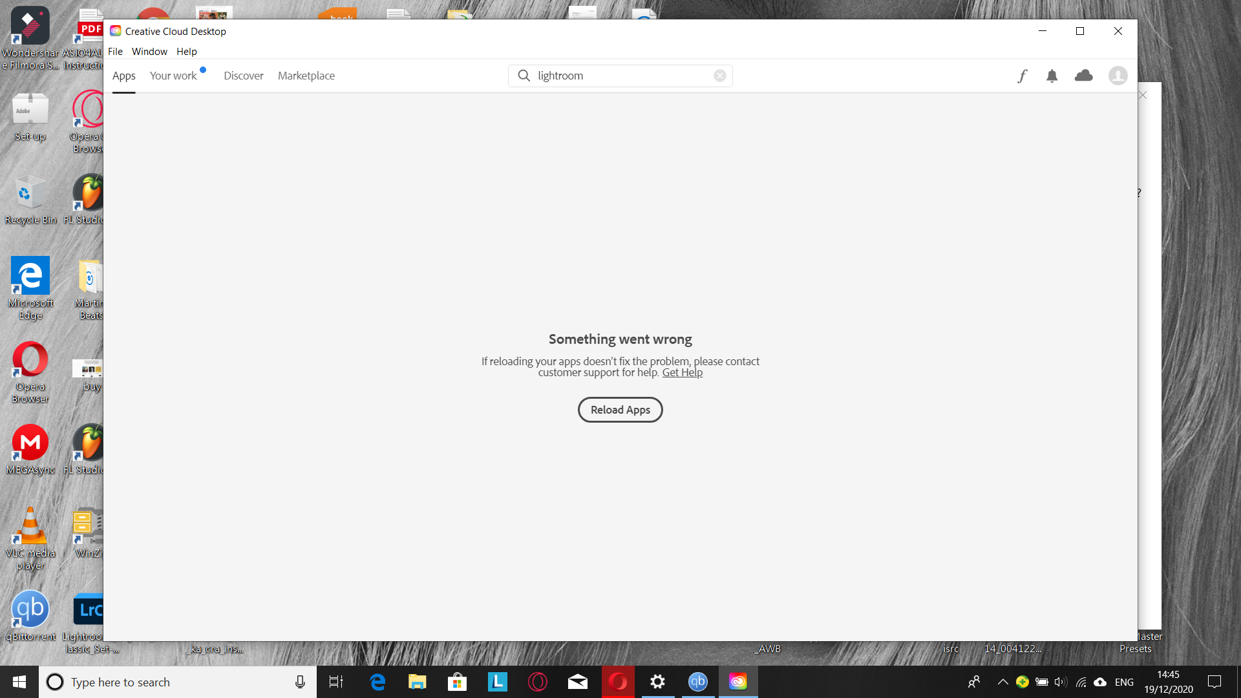Screen dimensions: 1241x698
Task: Open the Your work tab
Action: coord(173,76)
